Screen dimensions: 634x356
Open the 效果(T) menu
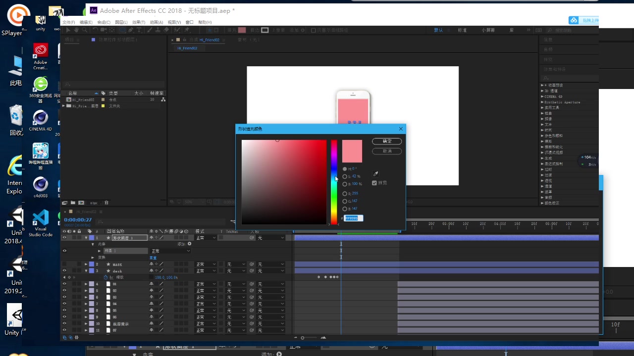click(139, 22)
